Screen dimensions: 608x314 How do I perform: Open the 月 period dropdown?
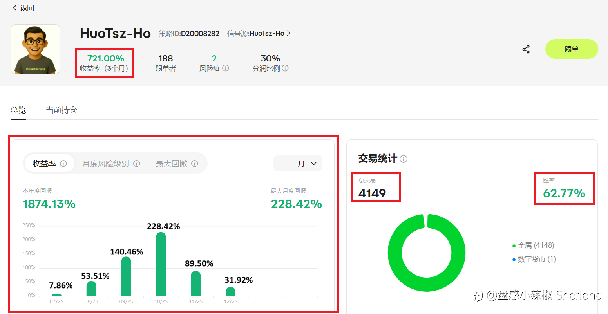click(x=298, y=164)
